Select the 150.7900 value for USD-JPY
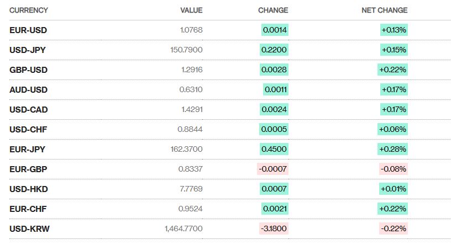The image size is (451, 250). click(186, 50)
